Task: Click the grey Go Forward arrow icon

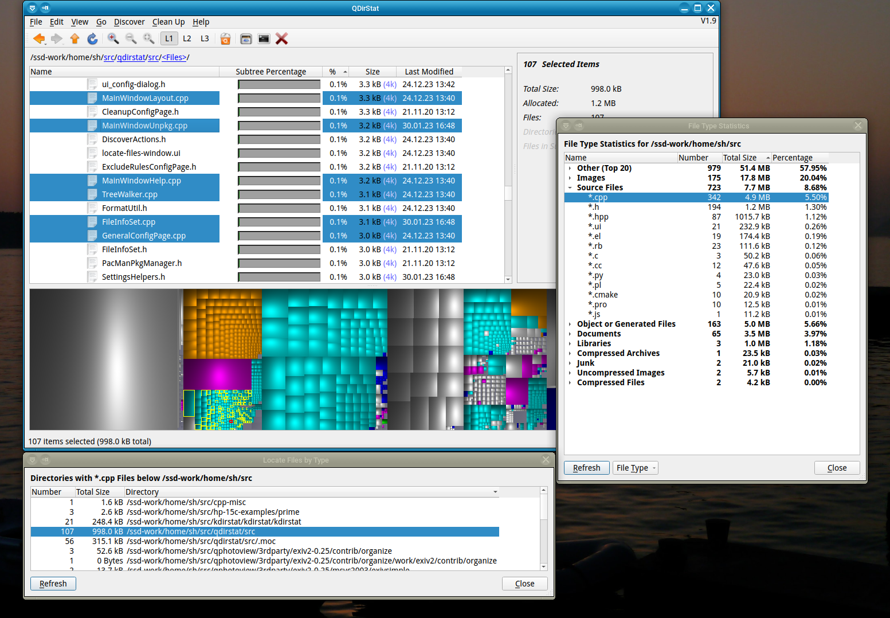Action: pyautogui.click(x=56, y=38)
